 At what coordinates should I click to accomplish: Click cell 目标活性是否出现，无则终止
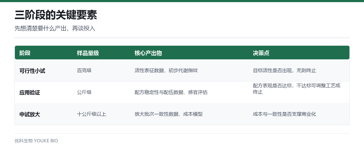pyautogui.click(x=285, y=71)
